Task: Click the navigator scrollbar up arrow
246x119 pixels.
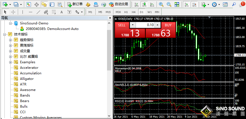Action: click(109, 23)
